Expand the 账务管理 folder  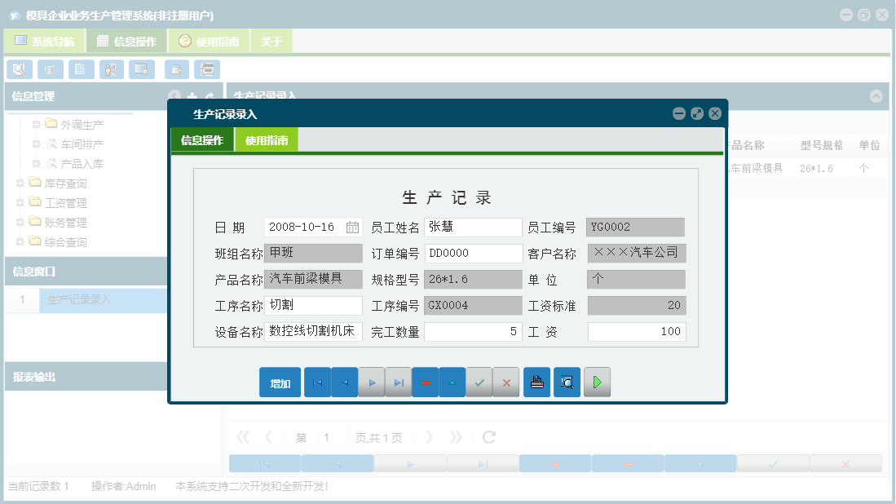(20, 222)
